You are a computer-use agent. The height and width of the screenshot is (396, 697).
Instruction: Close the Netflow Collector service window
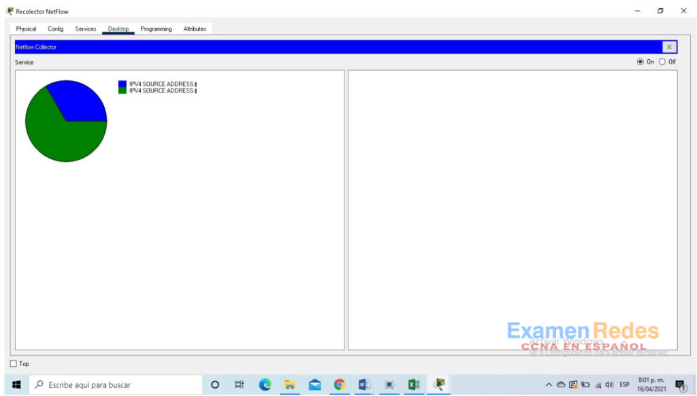[x=668, y=46]
